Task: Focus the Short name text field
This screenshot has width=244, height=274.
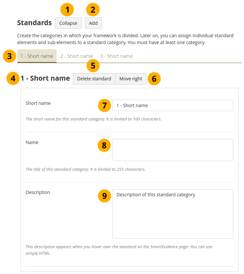Action: [172, 105]
